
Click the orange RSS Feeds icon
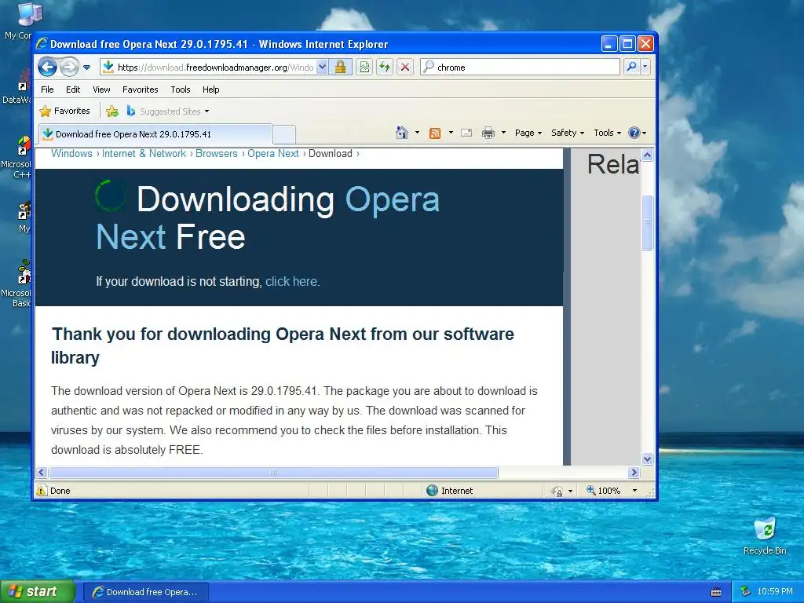click(x=435, y=133)
